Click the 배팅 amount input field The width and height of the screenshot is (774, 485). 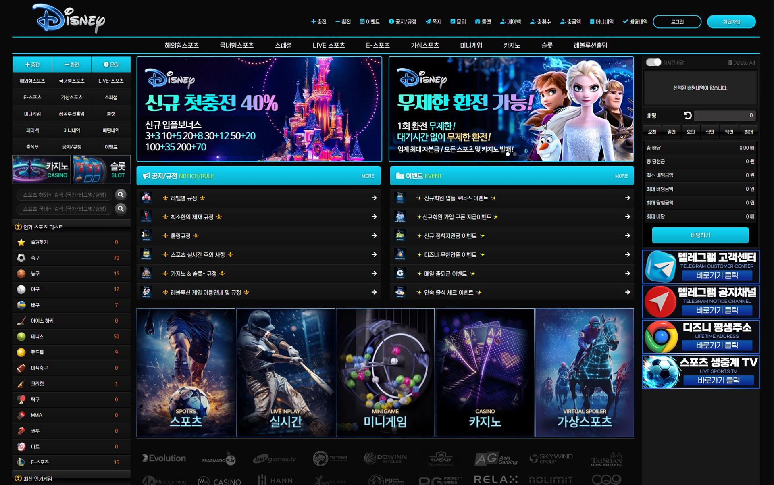coord(724,116)
